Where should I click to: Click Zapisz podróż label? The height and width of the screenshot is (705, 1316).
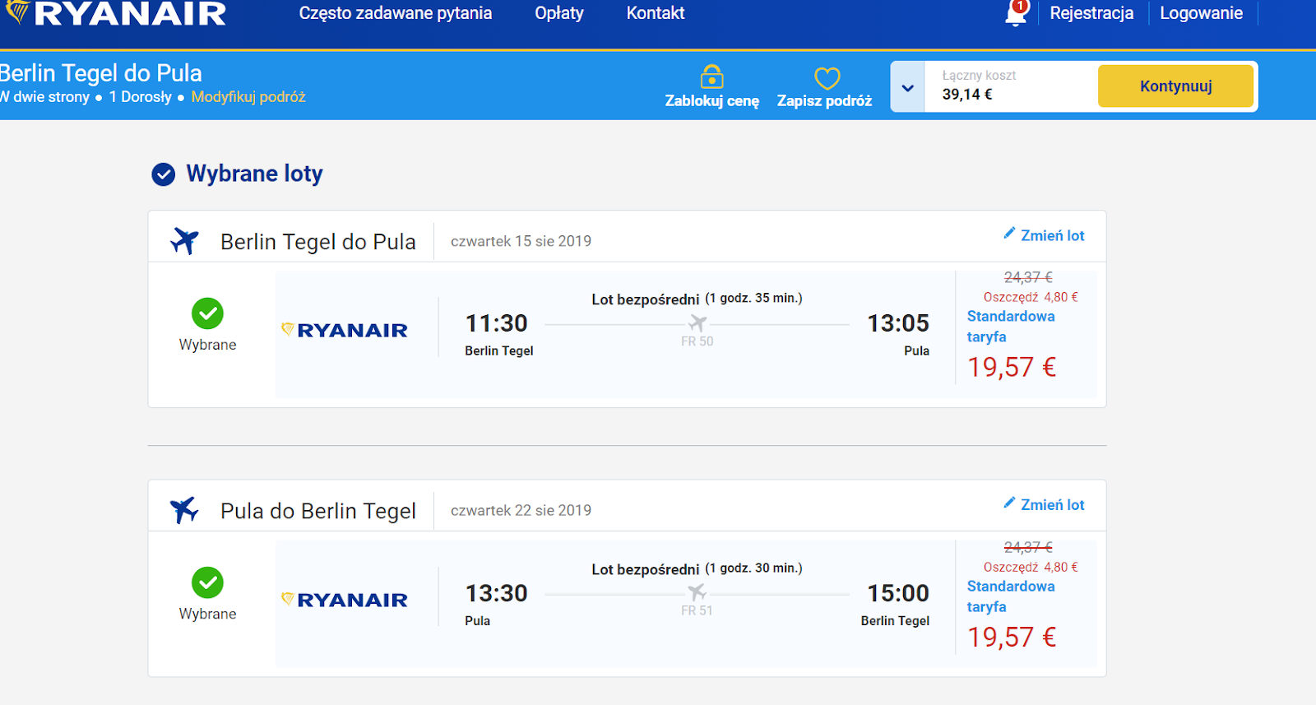coord(825,101)
